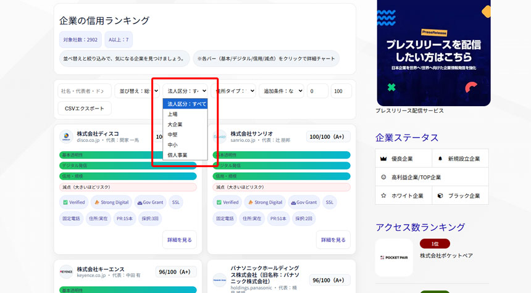The image size is (531, 293).
Task: Click the bell icon beside 新規設立企業
Action: coord(440,159)
